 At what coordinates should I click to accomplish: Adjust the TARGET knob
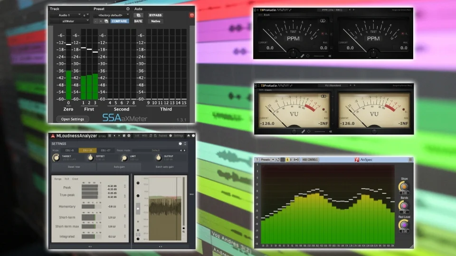56,157
